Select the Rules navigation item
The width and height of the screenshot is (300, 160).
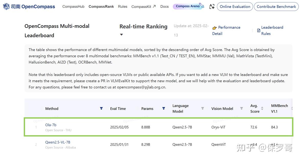click(x=122, y=6)
